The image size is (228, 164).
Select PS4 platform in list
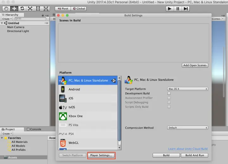(x=88, y=134)
